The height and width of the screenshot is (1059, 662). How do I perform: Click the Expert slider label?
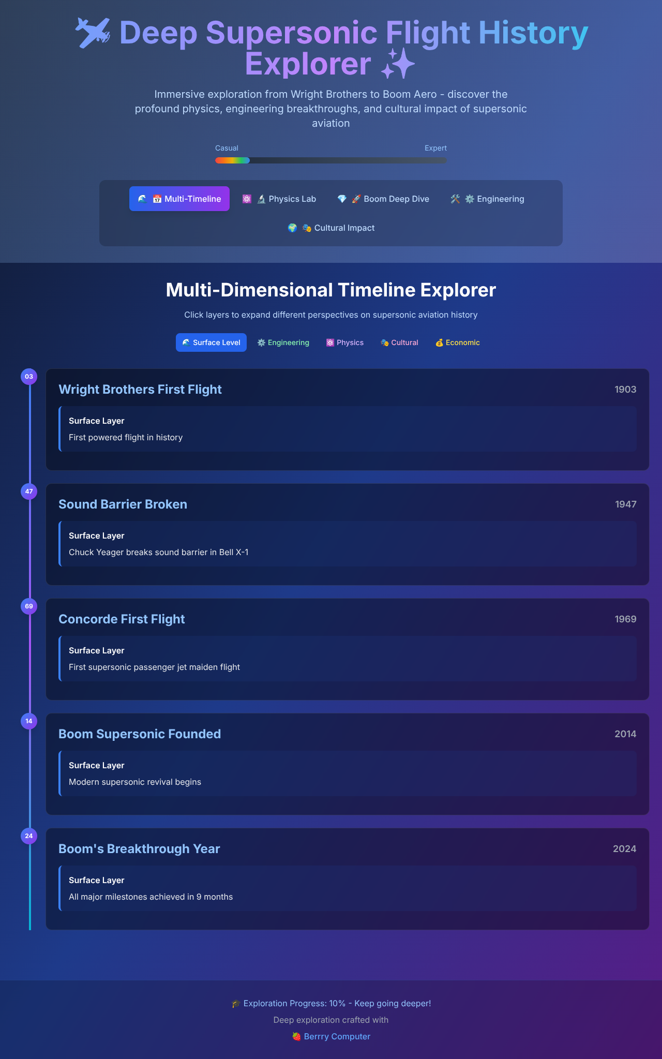coord(435,148)
